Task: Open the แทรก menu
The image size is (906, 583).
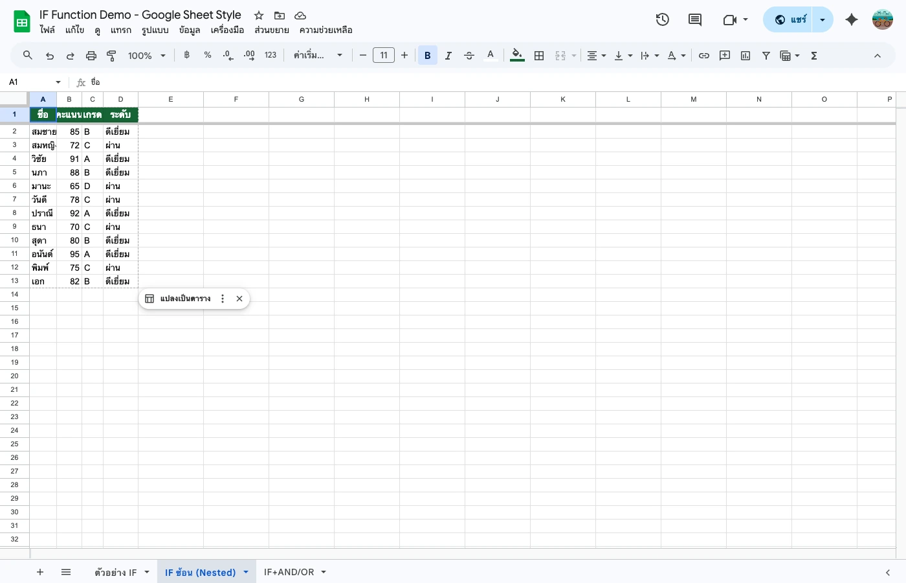Action: [121, 30]
